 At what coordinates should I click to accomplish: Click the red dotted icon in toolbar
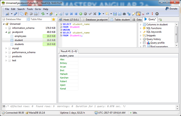coord(152,14)
